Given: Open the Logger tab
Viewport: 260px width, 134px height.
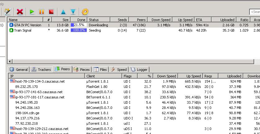Looking at the screenshot, I should [139, 70].
